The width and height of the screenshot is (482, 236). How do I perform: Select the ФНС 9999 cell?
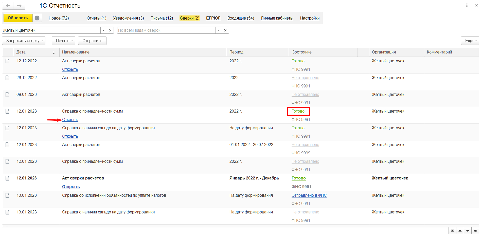pos(301,153)
